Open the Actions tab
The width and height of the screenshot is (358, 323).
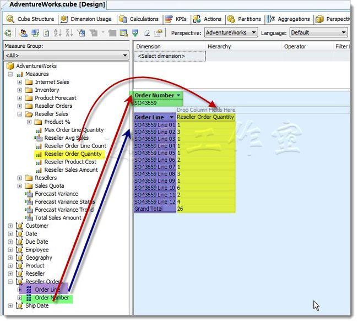pos(208,19)
